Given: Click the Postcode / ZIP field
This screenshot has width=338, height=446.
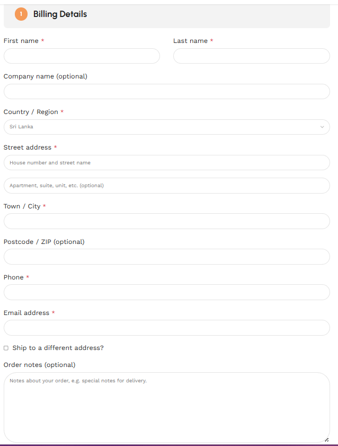Looking at the screenshot, I should (x=167, y=257).
